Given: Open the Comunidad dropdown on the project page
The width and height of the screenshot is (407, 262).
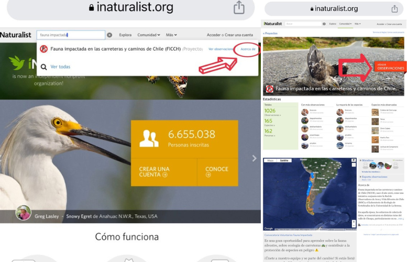Looking at the screenshot, I should pos(345,24).
